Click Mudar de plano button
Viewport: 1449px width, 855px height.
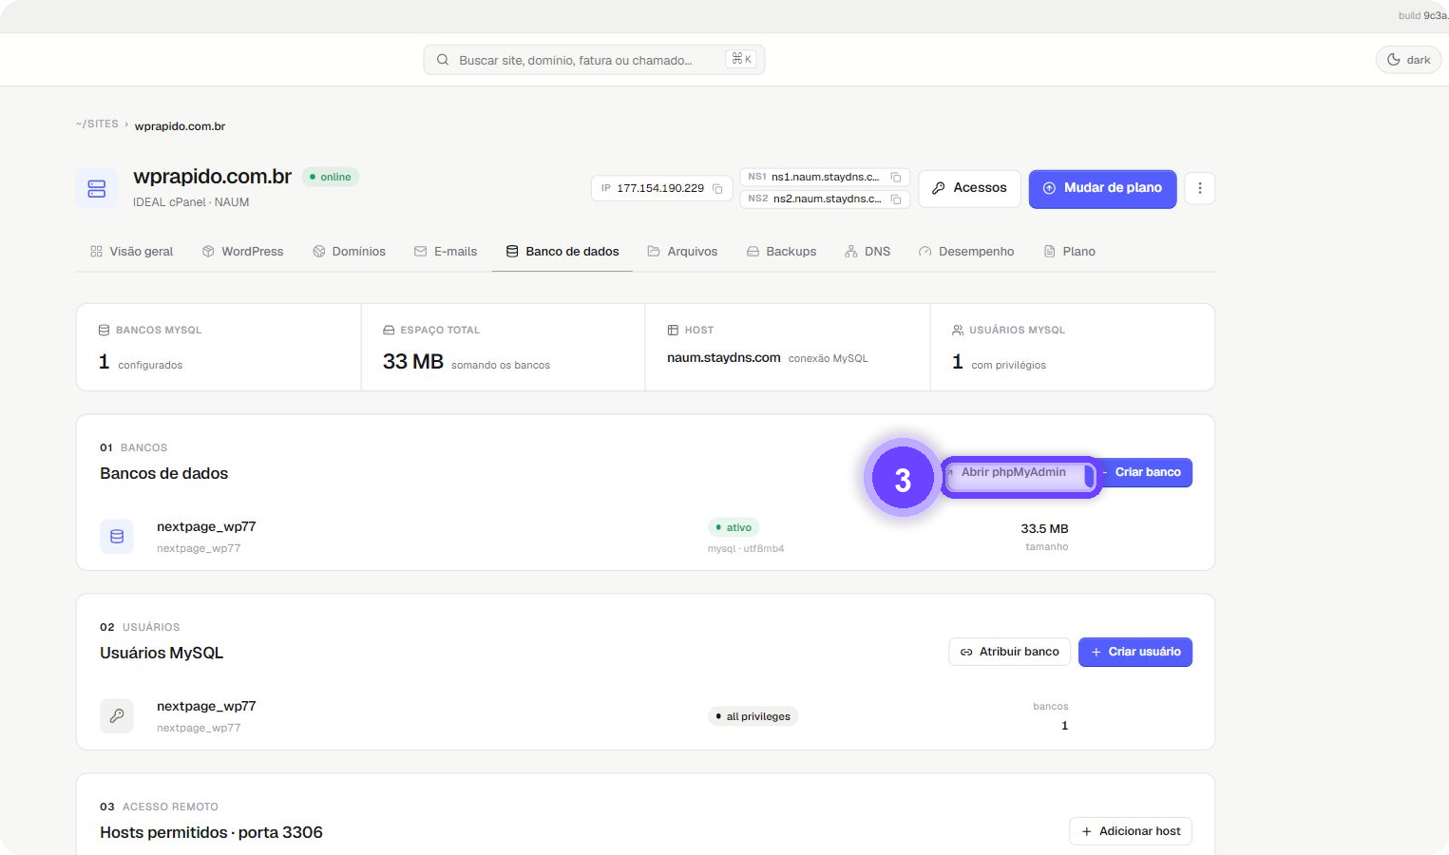coord(1102,188)
